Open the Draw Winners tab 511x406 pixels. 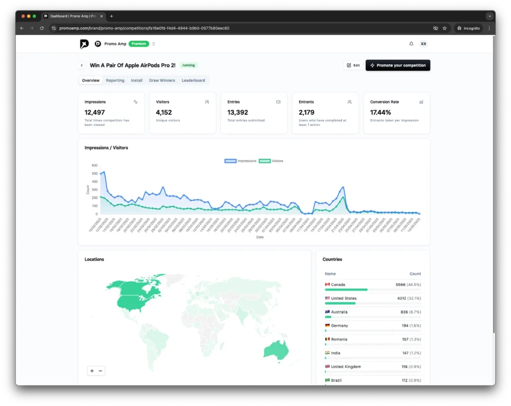[x=162, y=80]
